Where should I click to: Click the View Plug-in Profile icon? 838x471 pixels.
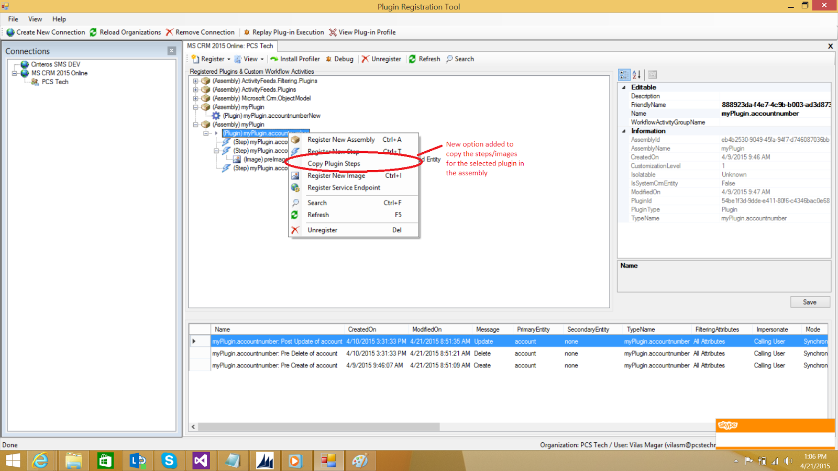coord(332,32)
